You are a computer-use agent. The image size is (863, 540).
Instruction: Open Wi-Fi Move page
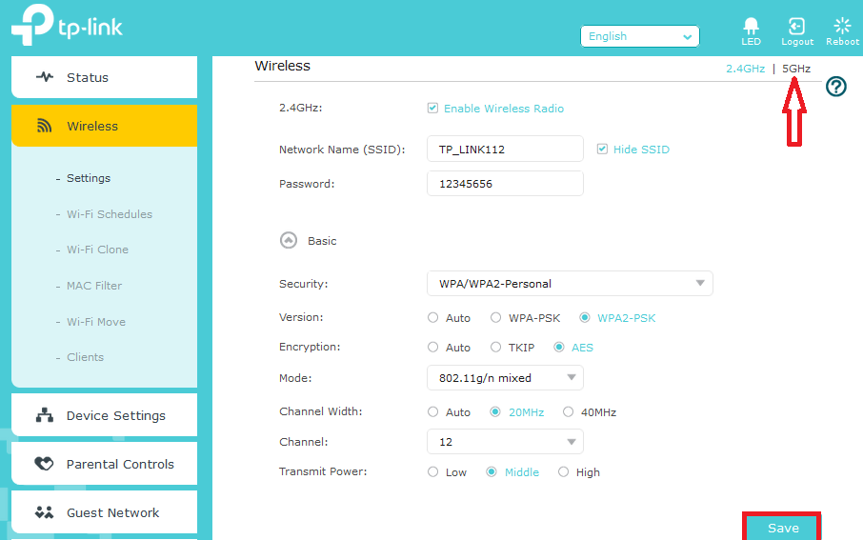point(96,322)
